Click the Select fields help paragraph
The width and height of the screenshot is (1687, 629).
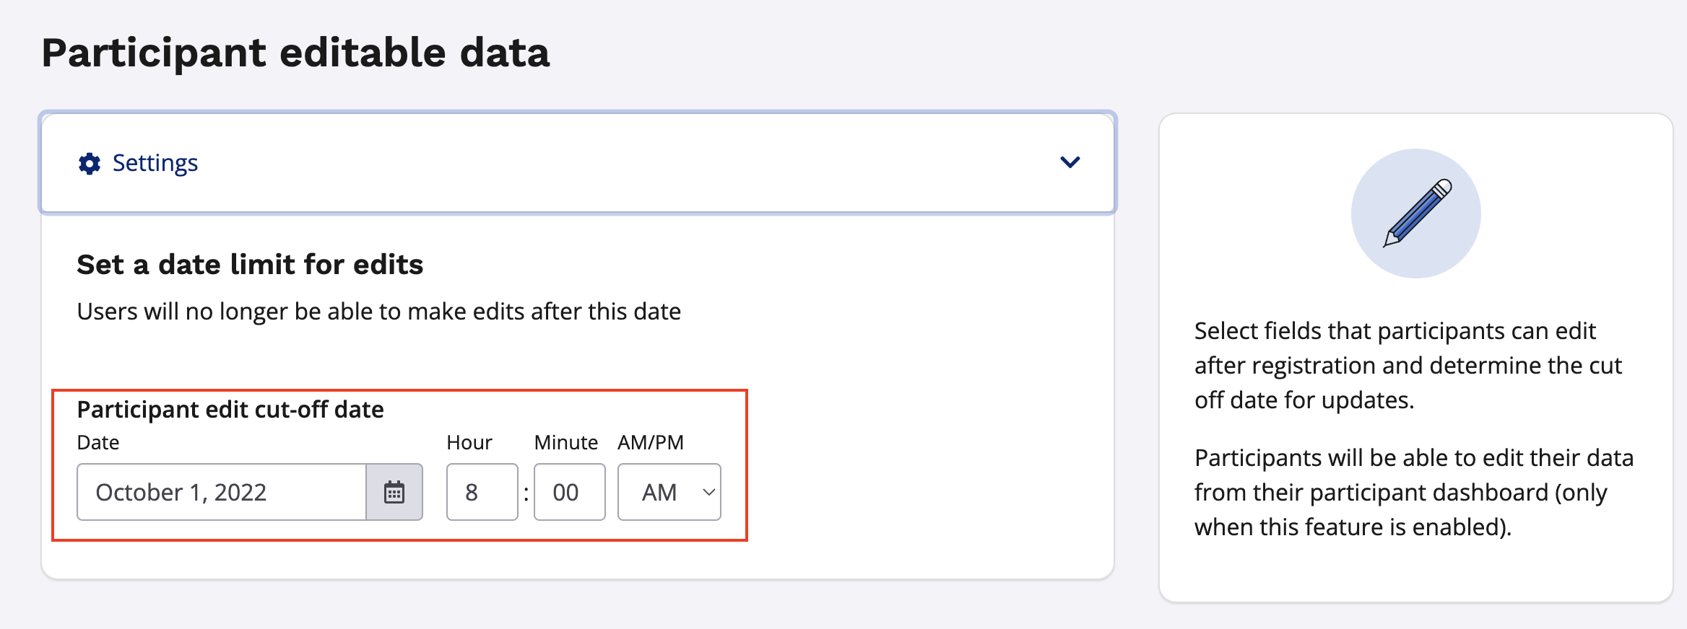tap(1408, 366)
